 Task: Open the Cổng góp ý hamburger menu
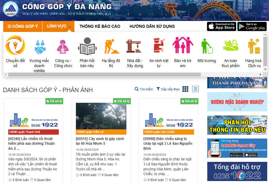23,26
